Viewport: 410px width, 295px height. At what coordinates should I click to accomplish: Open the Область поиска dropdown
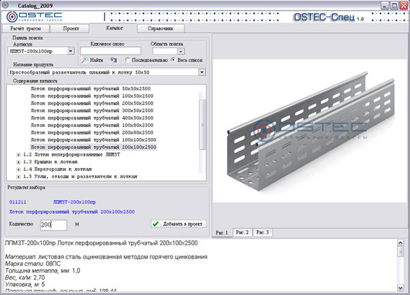[181, 51]
